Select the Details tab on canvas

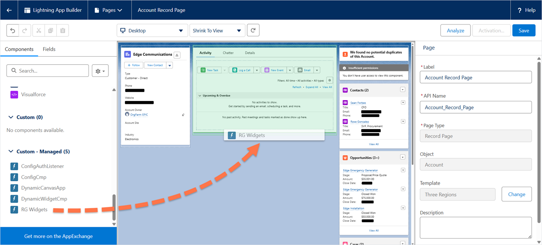pyautogui.click(x=250, y=53)
